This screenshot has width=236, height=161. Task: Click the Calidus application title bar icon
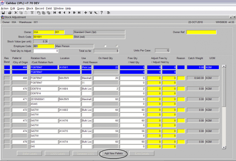[2, 3]
